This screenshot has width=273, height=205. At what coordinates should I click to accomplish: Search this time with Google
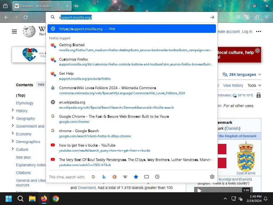point(93,177)
